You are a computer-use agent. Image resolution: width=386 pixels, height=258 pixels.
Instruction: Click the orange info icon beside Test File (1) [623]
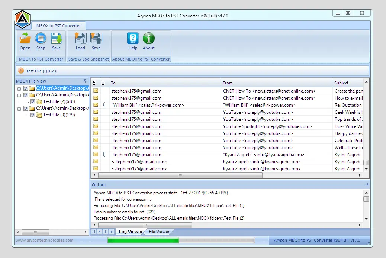pyautogui.click(x=21, y=71)
